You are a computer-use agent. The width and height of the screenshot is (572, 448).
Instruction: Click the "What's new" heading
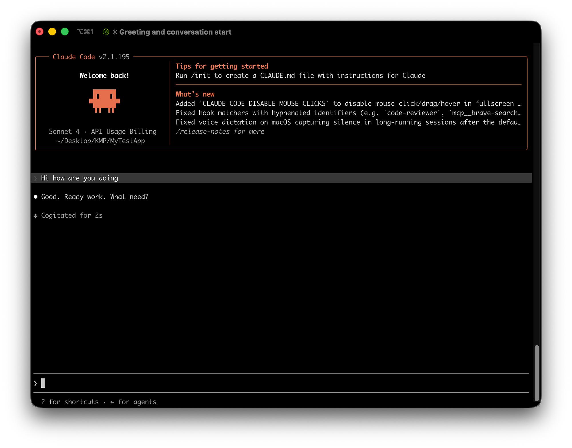[x=195, y=94]
